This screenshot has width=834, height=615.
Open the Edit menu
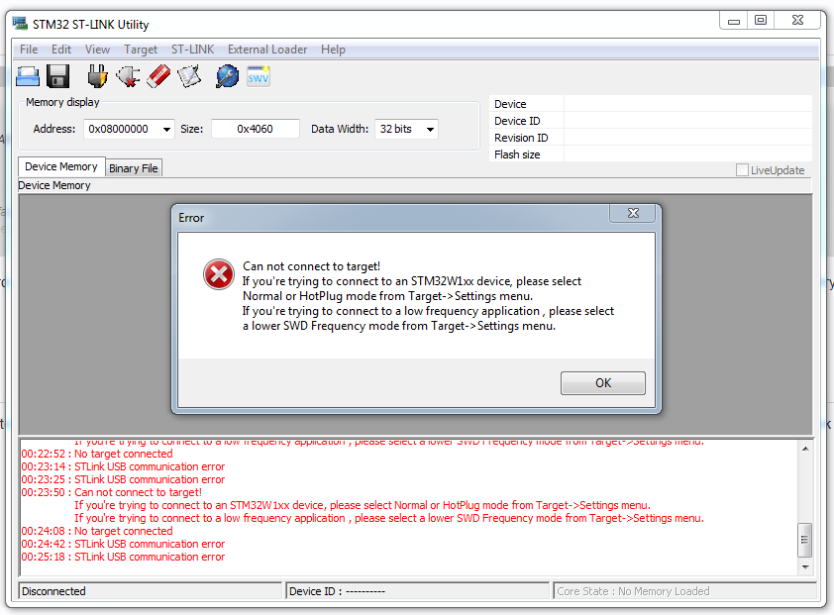point(61,50)
